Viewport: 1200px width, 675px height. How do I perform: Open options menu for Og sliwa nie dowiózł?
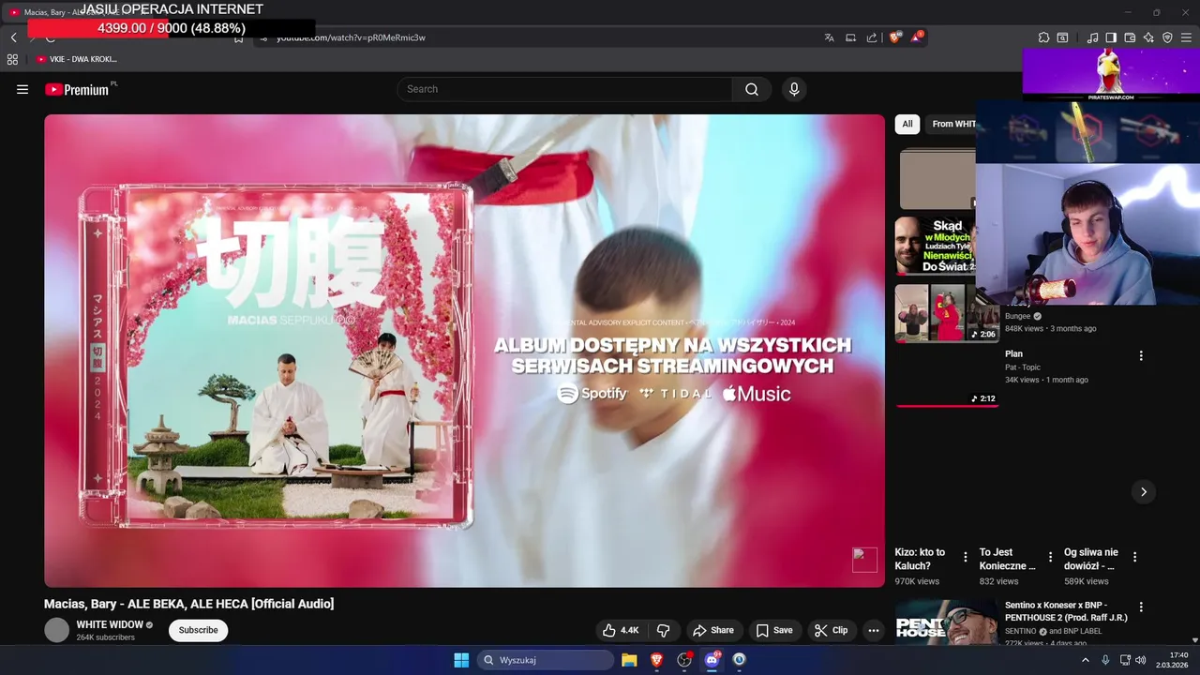point(1134,557)
